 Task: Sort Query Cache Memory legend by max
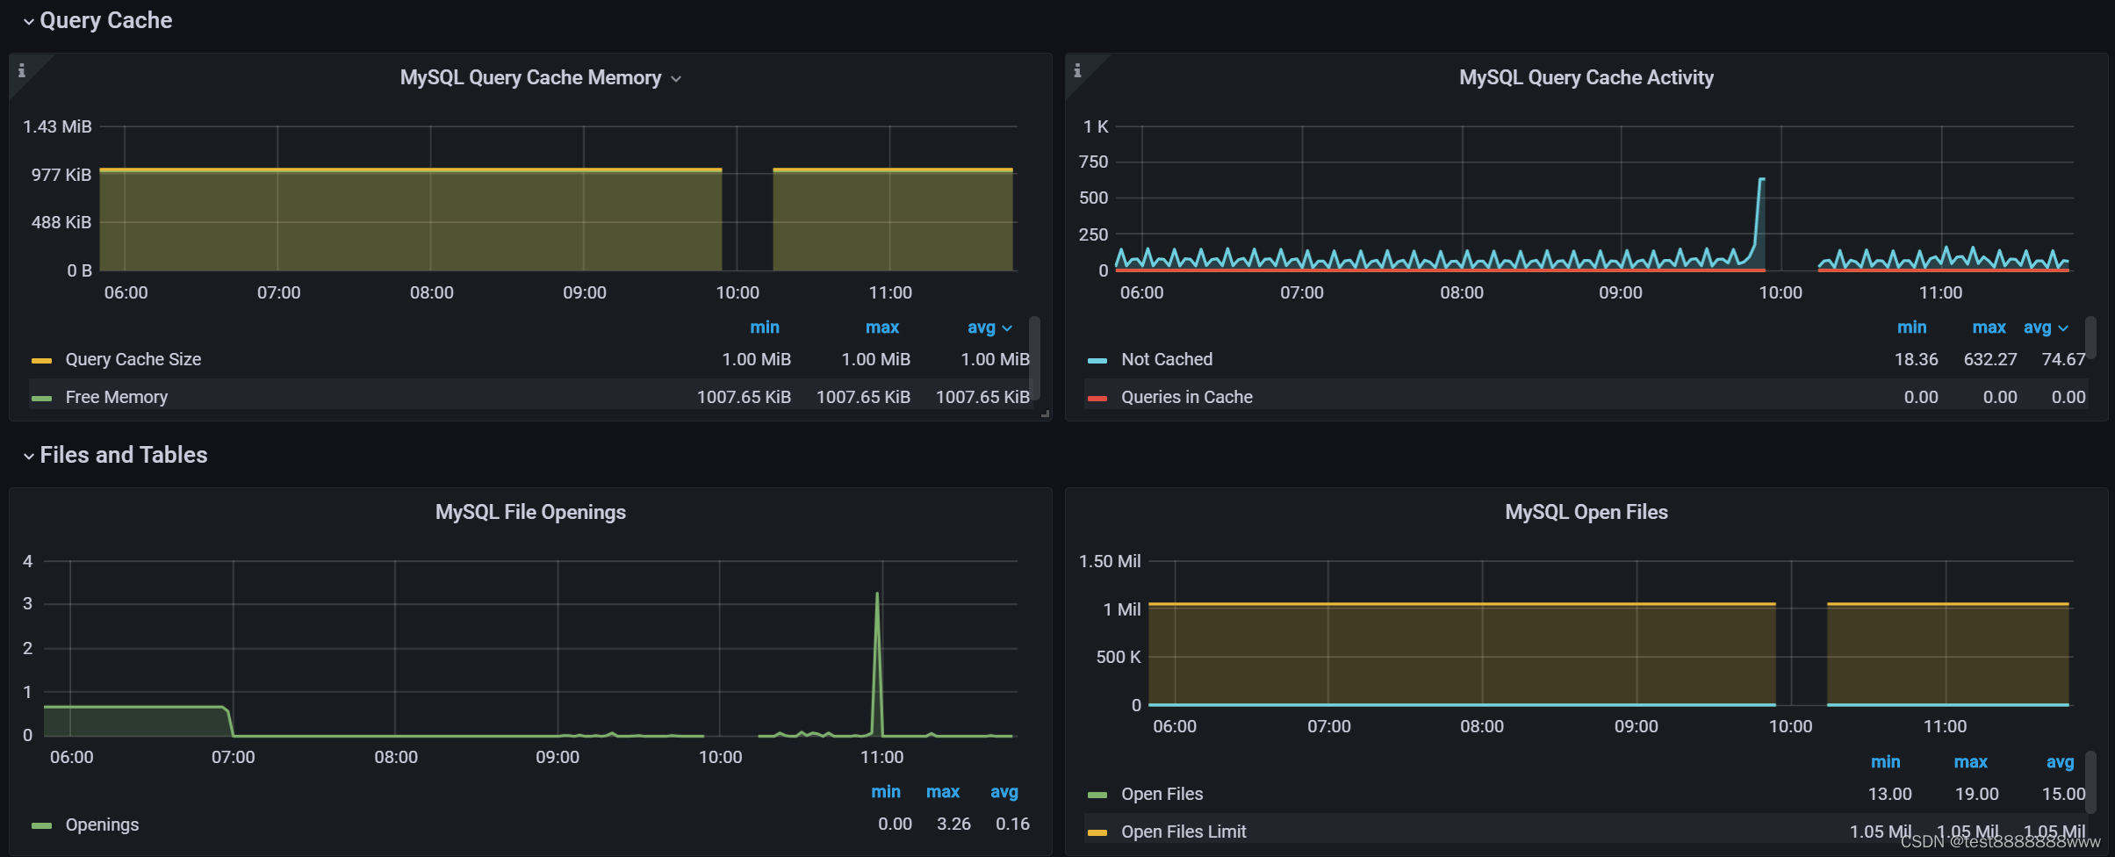pos(881,328)
